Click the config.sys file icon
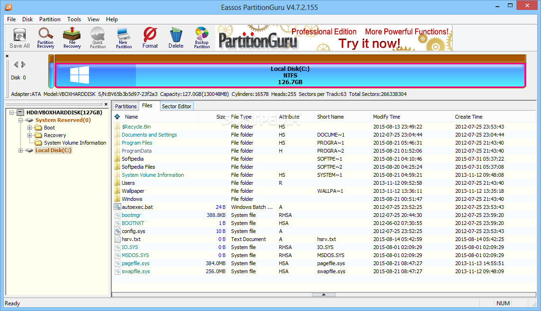The height and width of the screenshot is (311, 541). [117, 231]
